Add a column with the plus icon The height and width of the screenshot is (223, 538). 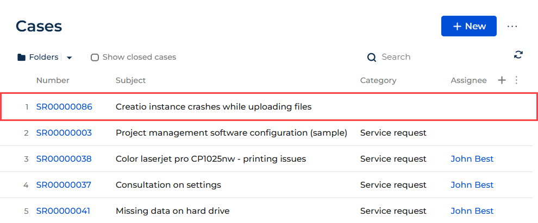(x=502, y=80)
